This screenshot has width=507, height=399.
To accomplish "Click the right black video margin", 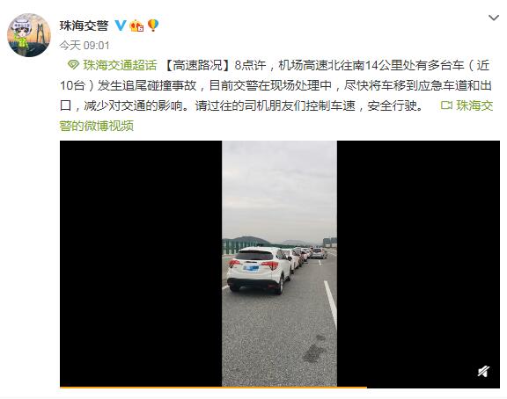I will tap(418, 264).
